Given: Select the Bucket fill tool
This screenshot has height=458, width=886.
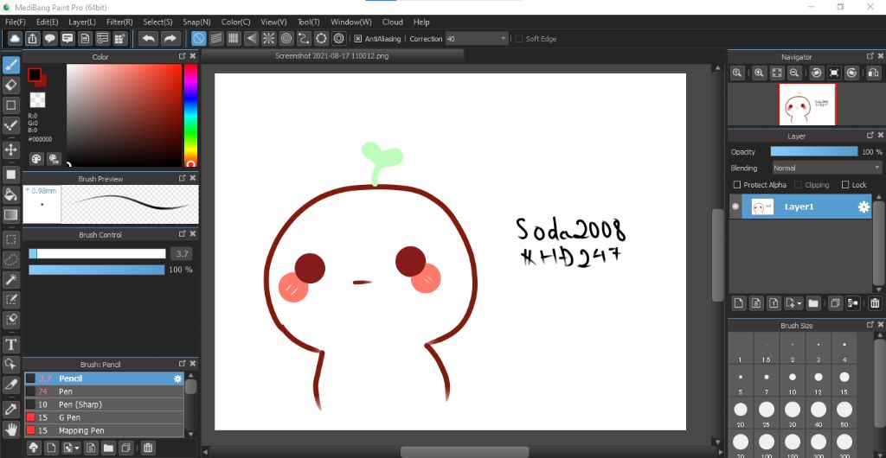Looking at the screenshot, I should 10,194.
